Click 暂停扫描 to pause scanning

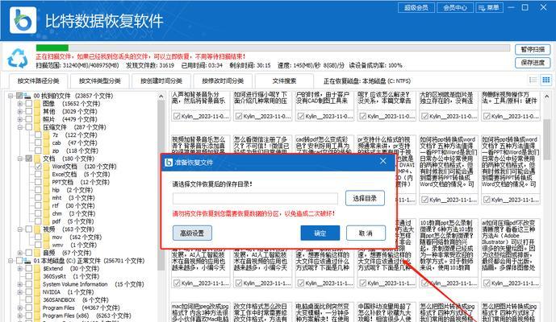pyautogui.click(x=533, y=50)
